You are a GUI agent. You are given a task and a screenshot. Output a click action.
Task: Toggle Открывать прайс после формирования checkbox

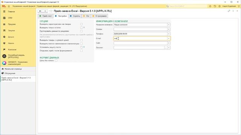[x=81, y=51]
